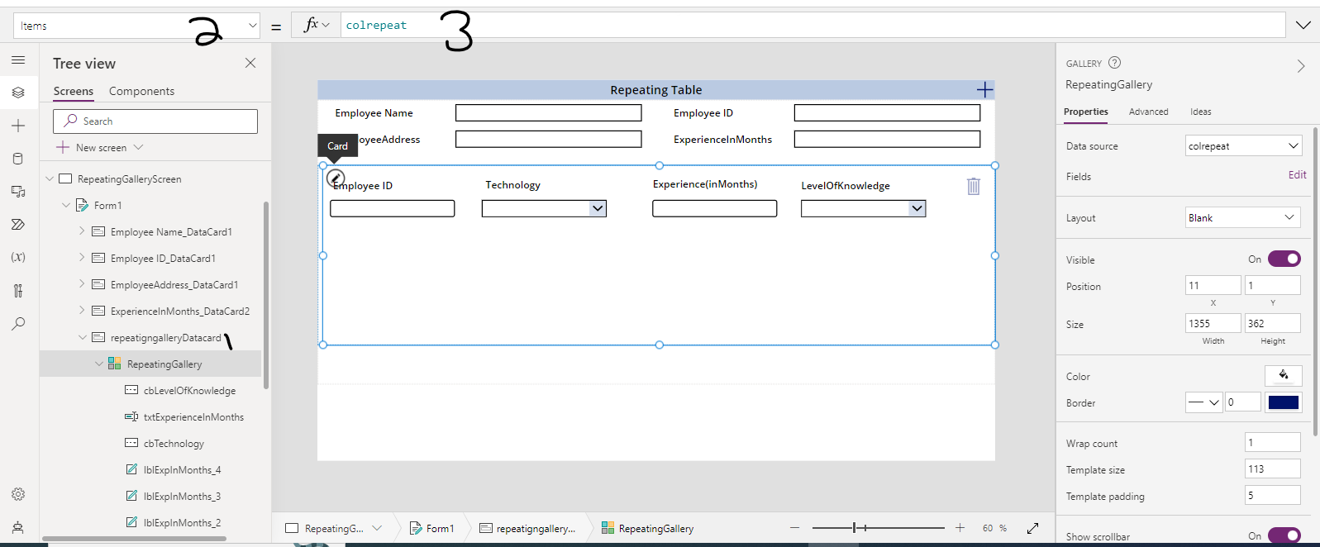Image resolution: width=1320 pixels, height=547 pixels.
Task: Open Settings gear in left sidebar
Action: [18, 494]
